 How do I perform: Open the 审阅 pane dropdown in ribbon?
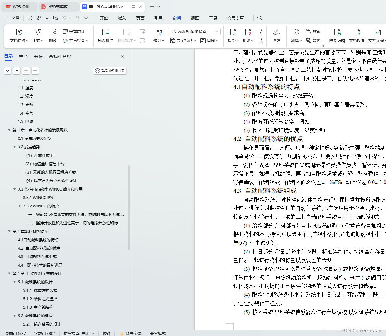coord(210,41)
